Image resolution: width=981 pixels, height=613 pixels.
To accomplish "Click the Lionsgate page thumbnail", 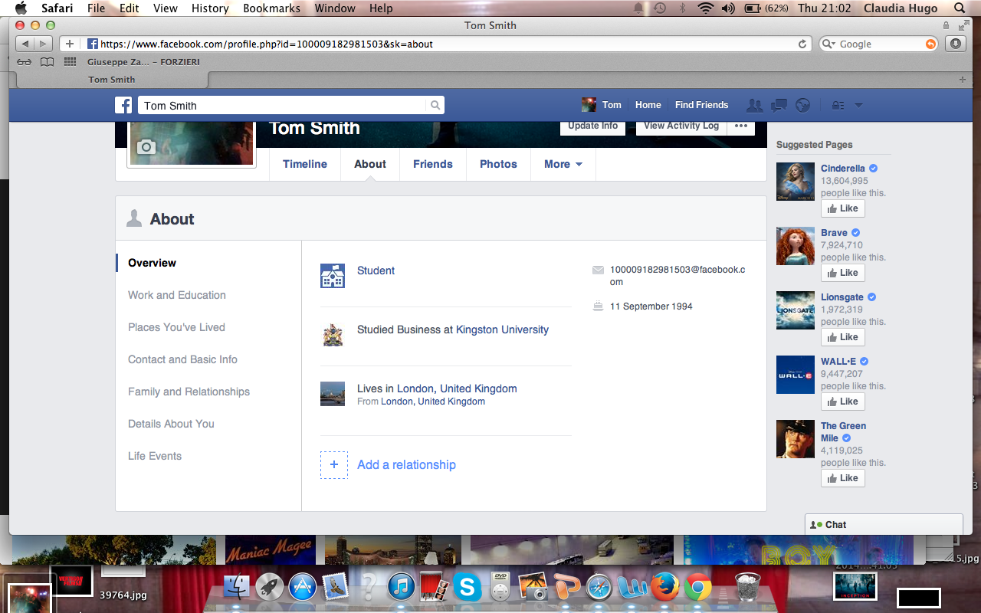I will [x=796, y=310].
